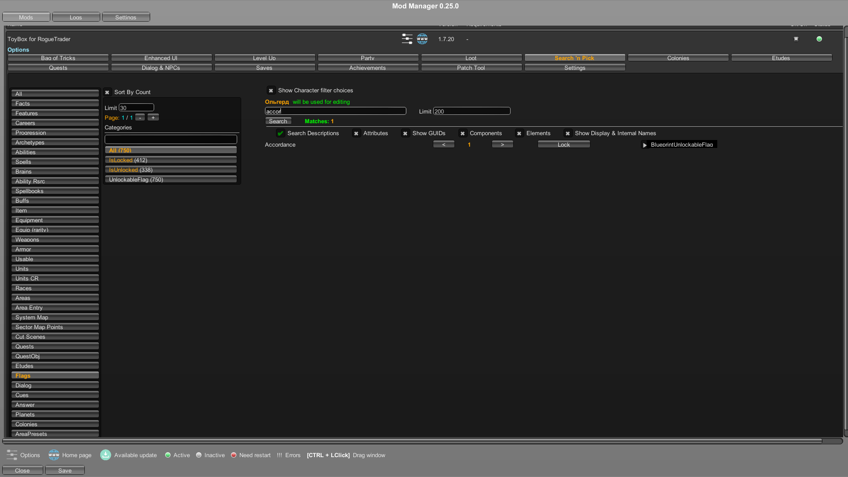
Task: Lock the Accordance flag
Action: coord(564,144)
